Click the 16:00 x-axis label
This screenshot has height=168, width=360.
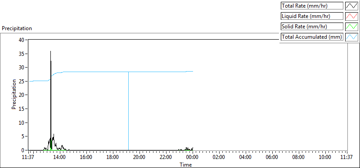86,157
